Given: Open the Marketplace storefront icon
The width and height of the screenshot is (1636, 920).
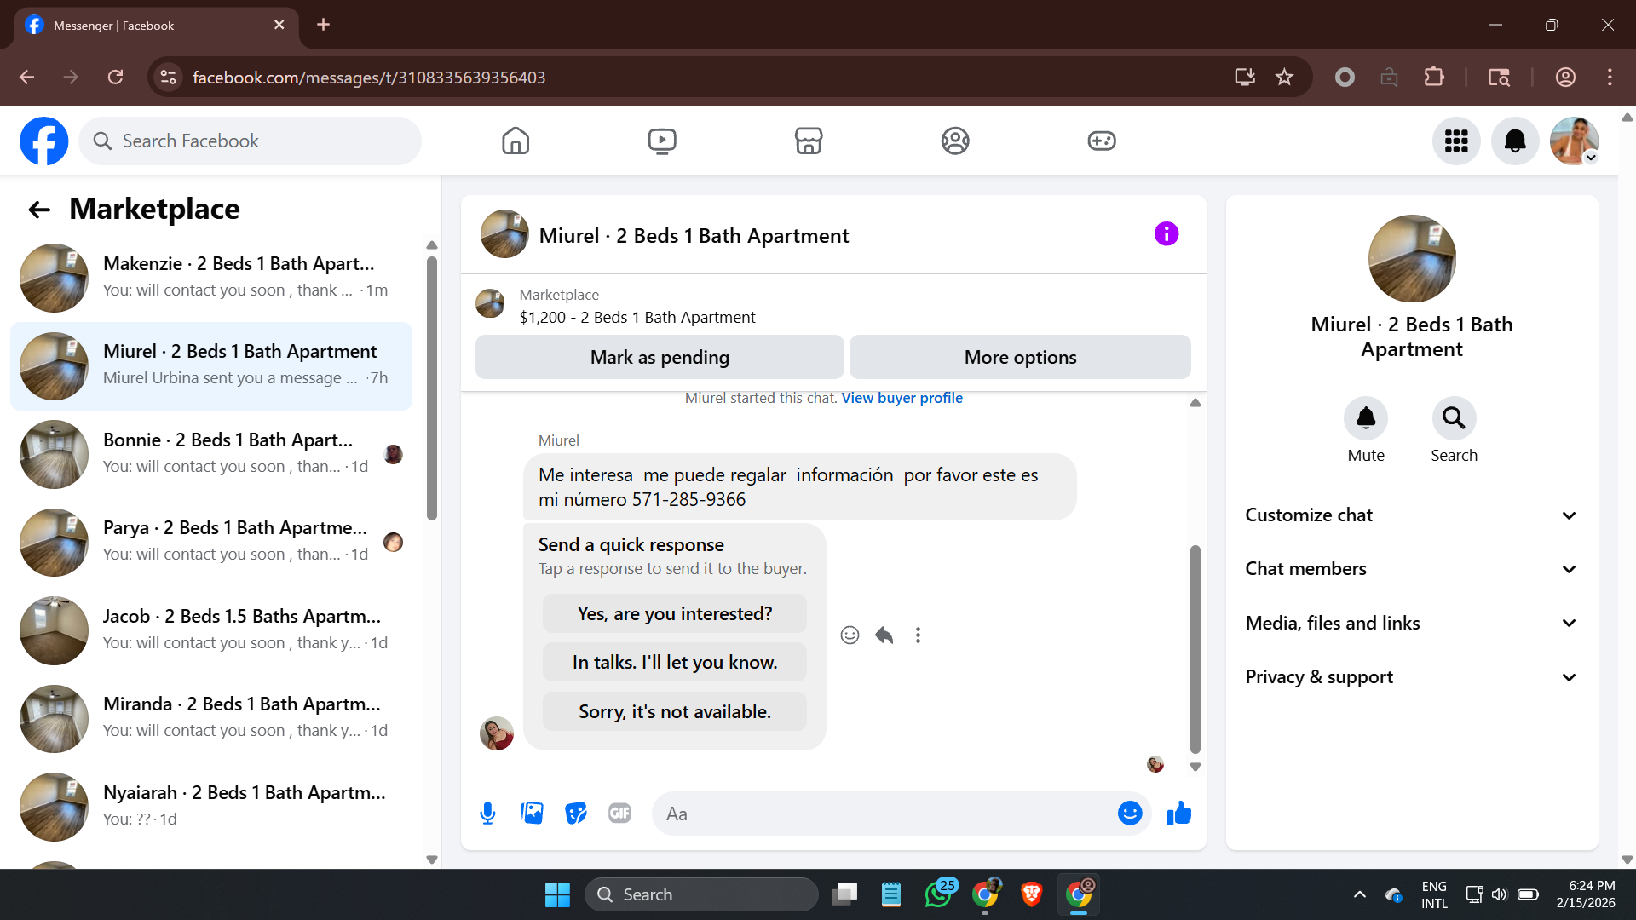Looking at the screenshot, I should (809, 141).
